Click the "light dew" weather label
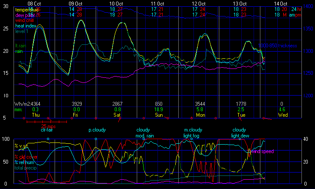Viewport: 315px width, 189px height. click(240, 136)
